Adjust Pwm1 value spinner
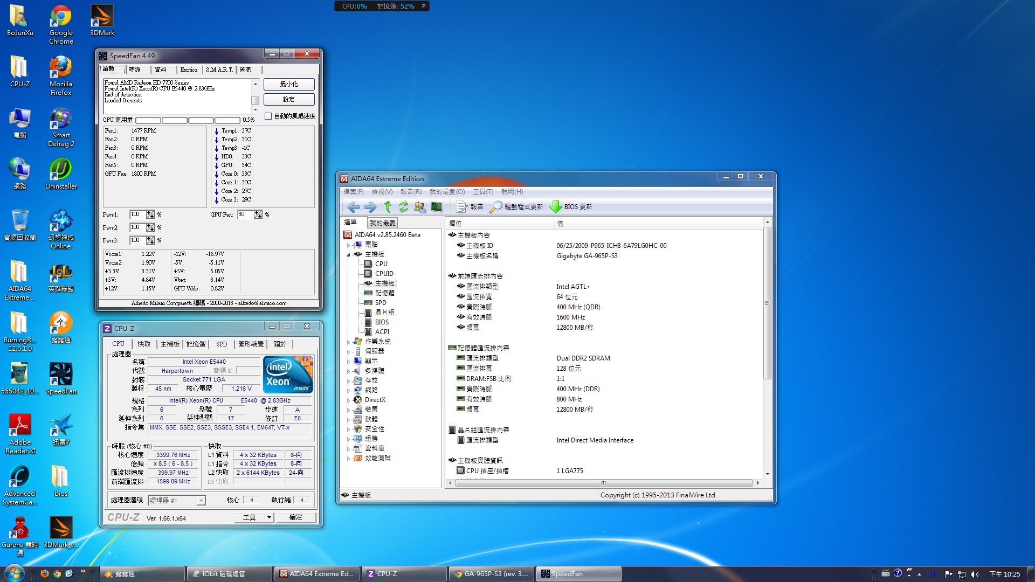1035x582 pixels. click(150, 214)
